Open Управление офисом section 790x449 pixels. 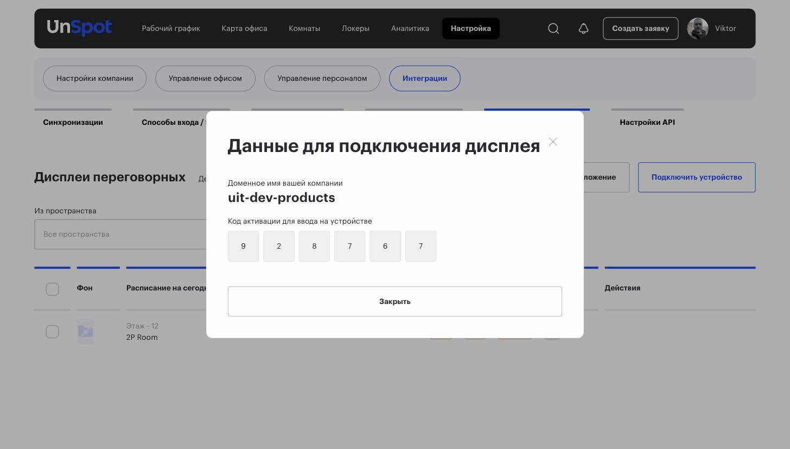click(x=205, y=78)
